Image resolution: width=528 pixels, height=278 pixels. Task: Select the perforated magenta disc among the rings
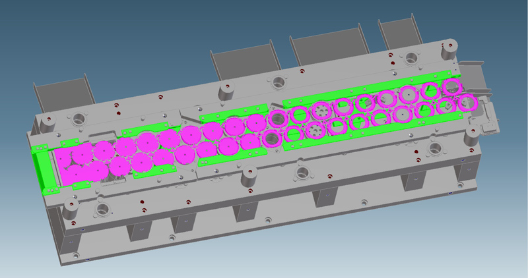coord(321,109)
